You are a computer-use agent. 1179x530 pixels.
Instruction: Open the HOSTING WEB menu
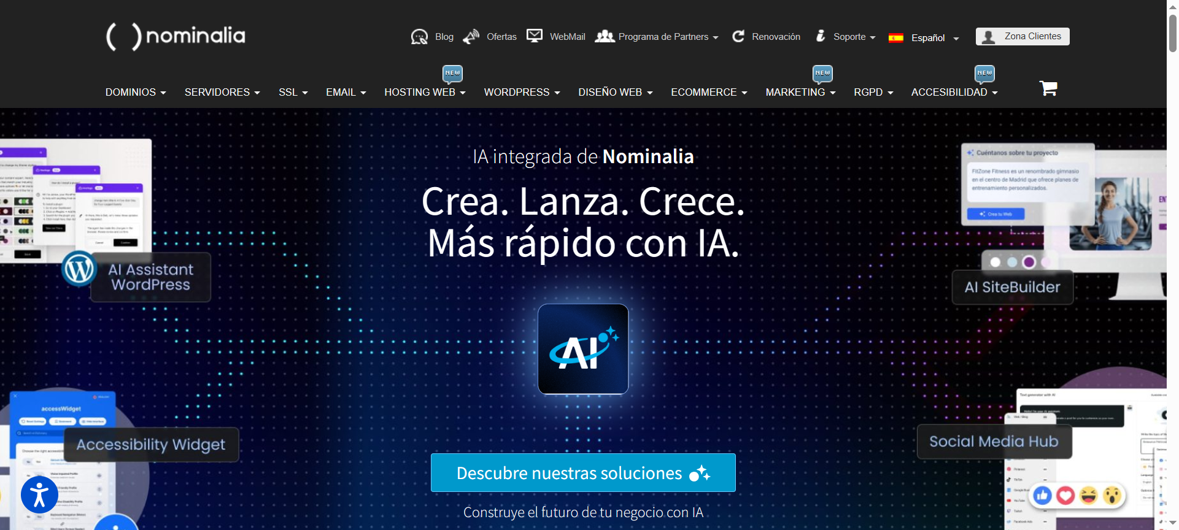(425, 92)
